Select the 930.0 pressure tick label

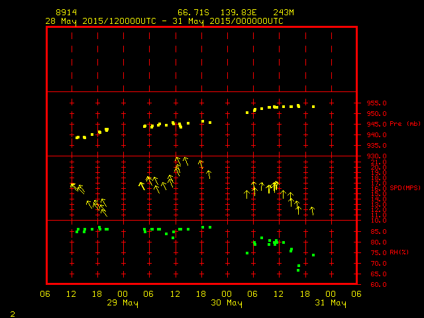click(x=377, y=156)
